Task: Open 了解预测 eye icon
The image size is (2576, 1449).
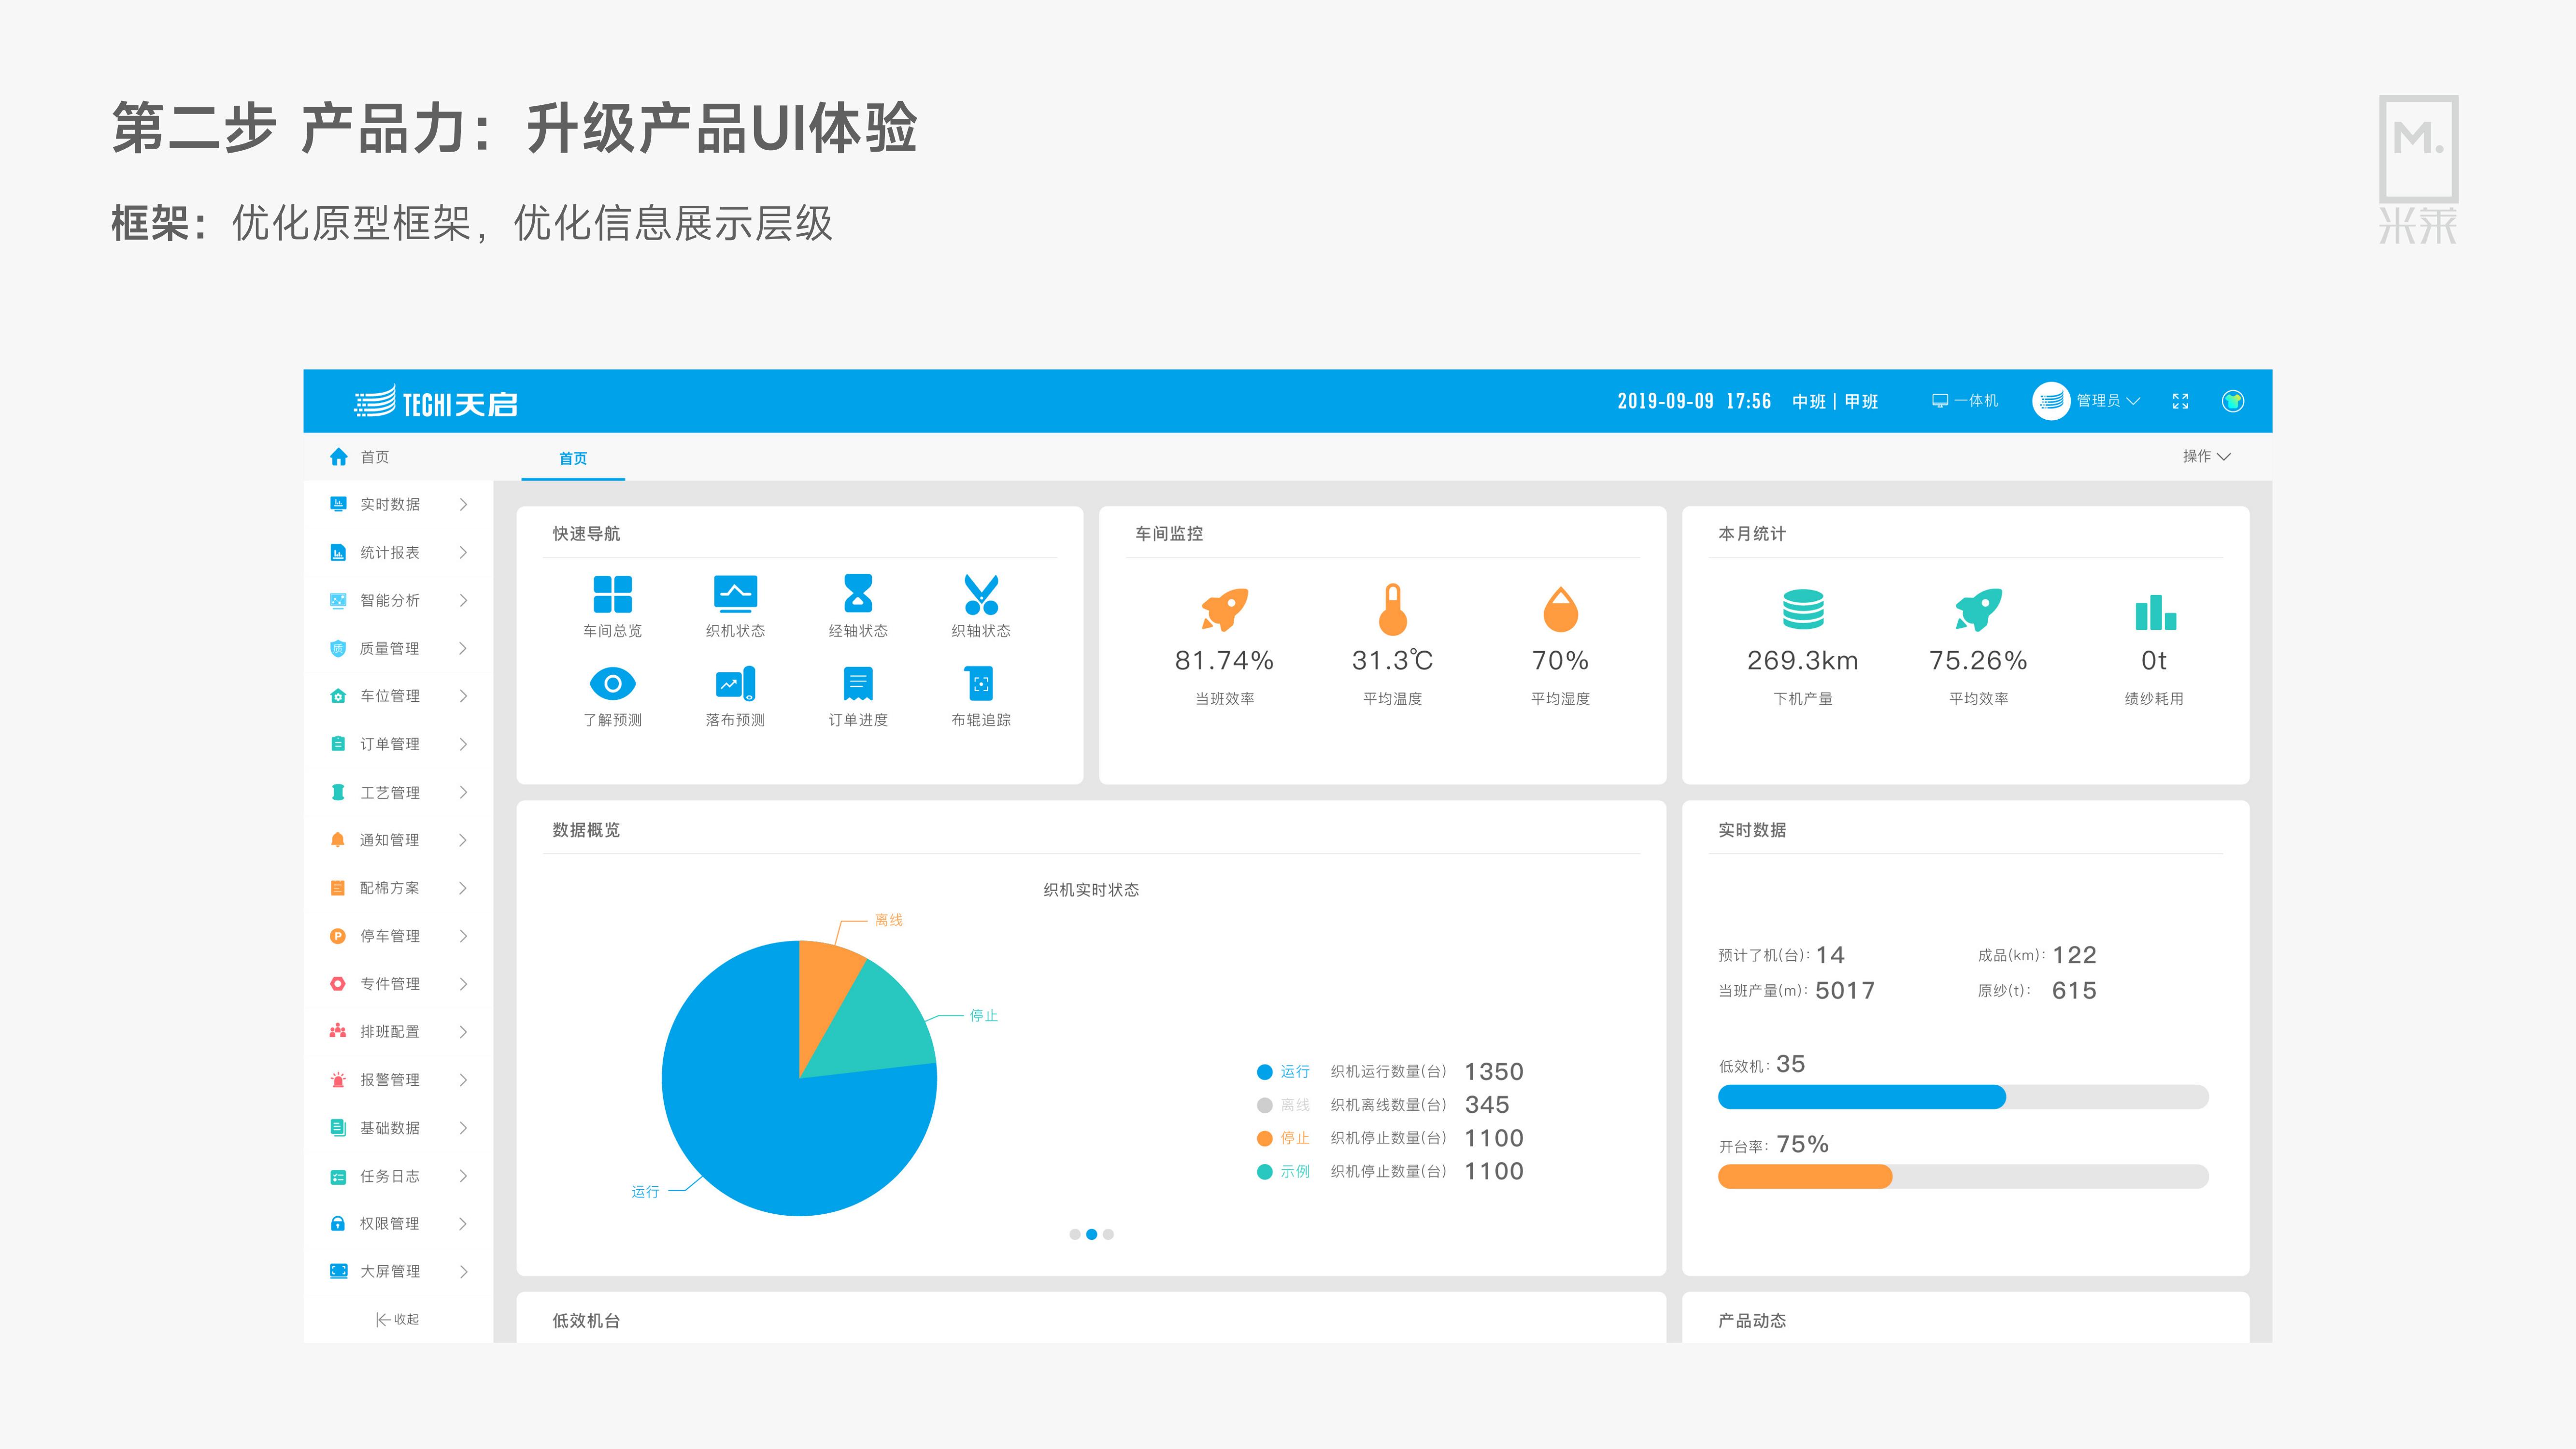Action: coord(612,684)
